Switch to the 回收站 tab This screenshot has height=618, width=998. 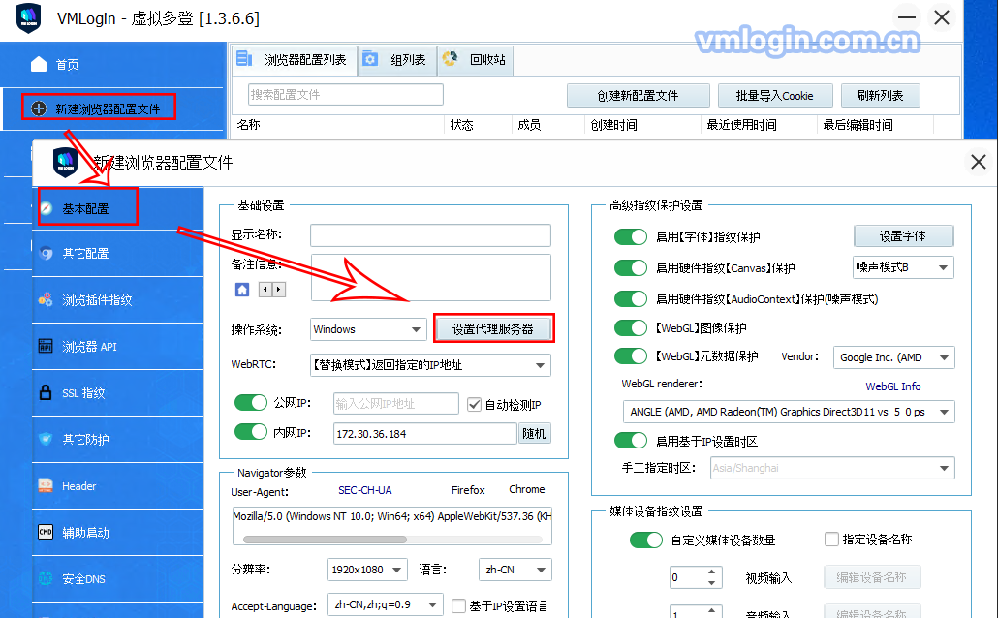pyautogui.click(x=475, y=60)
